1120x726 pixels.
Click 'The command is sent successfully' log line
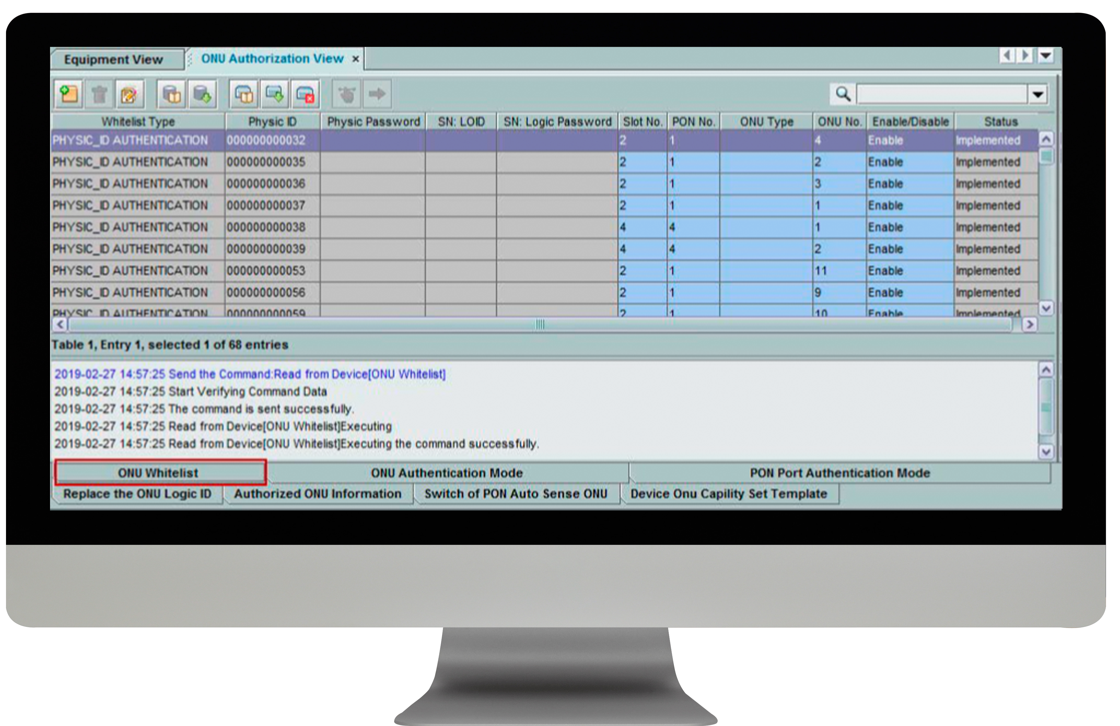tap(204, 409)
